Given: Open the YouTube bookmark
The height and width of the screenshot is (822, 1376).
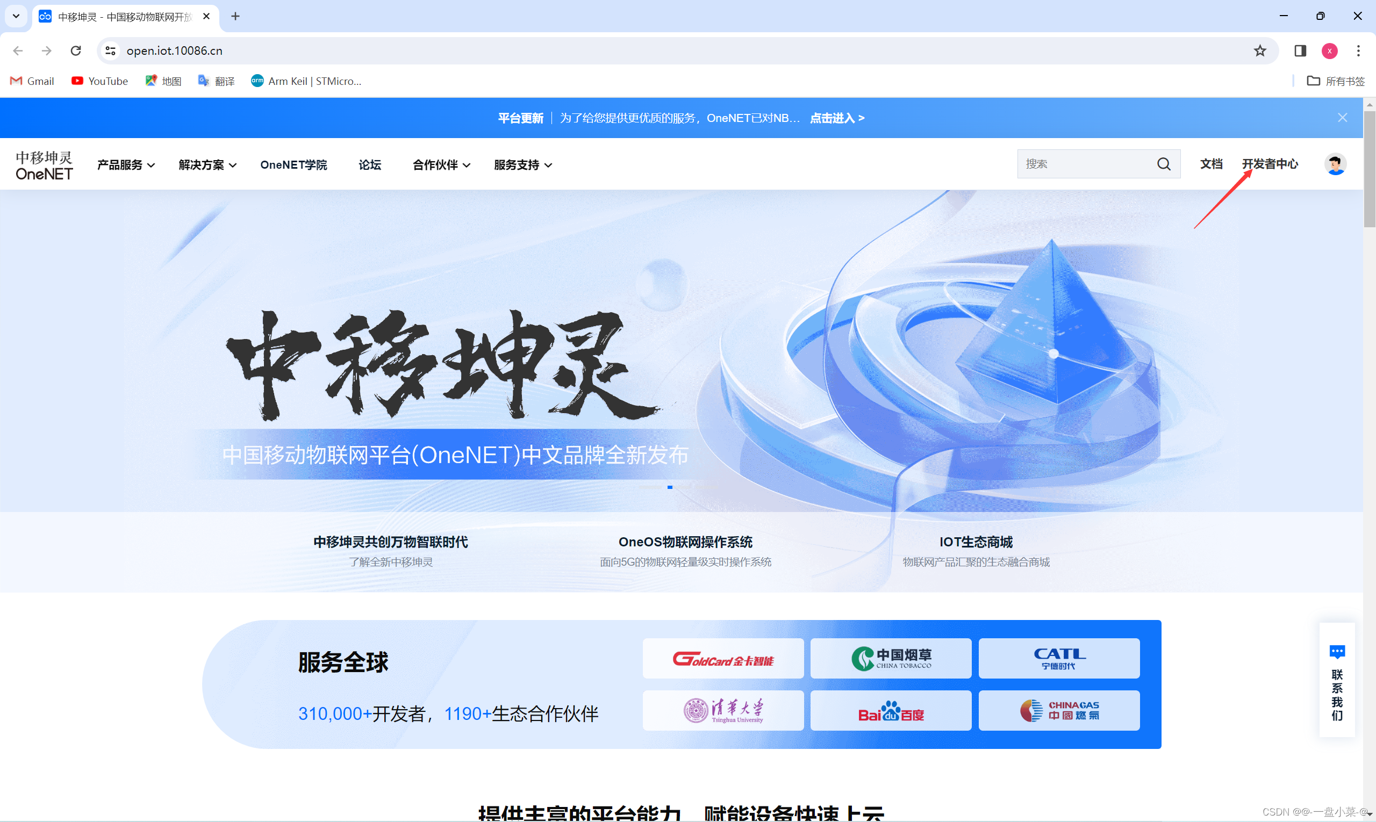Looking at the screenshot, I should pos(100,81).
